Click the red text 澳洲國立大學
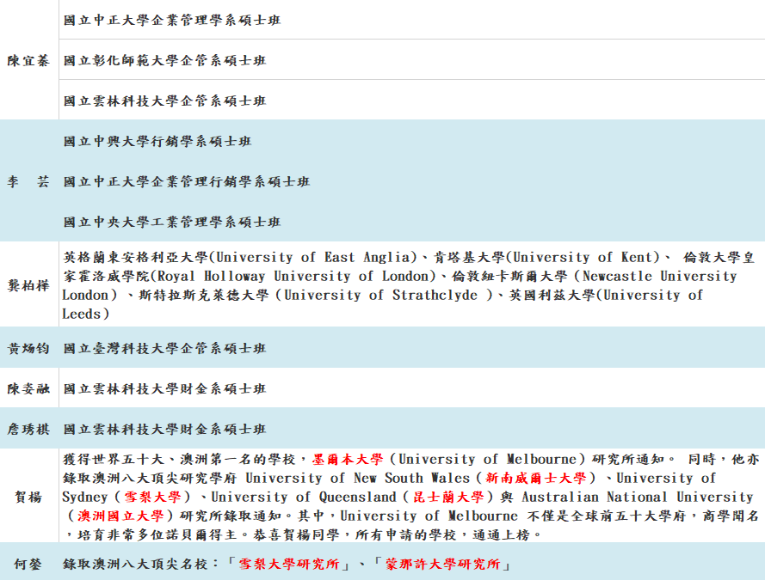Image resolution: width=765 pixels, height=580 pixels. (x=120, y=516)
